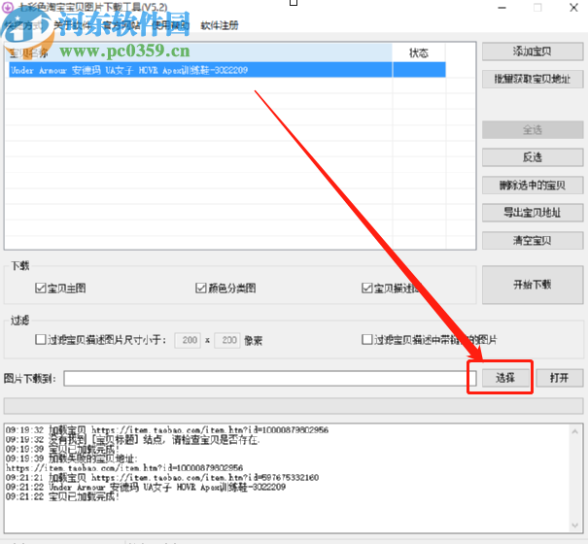The image size is (588, 544).
Task: Click log line 没有找到[宝贝标题]结点
Action: point(133,439)
